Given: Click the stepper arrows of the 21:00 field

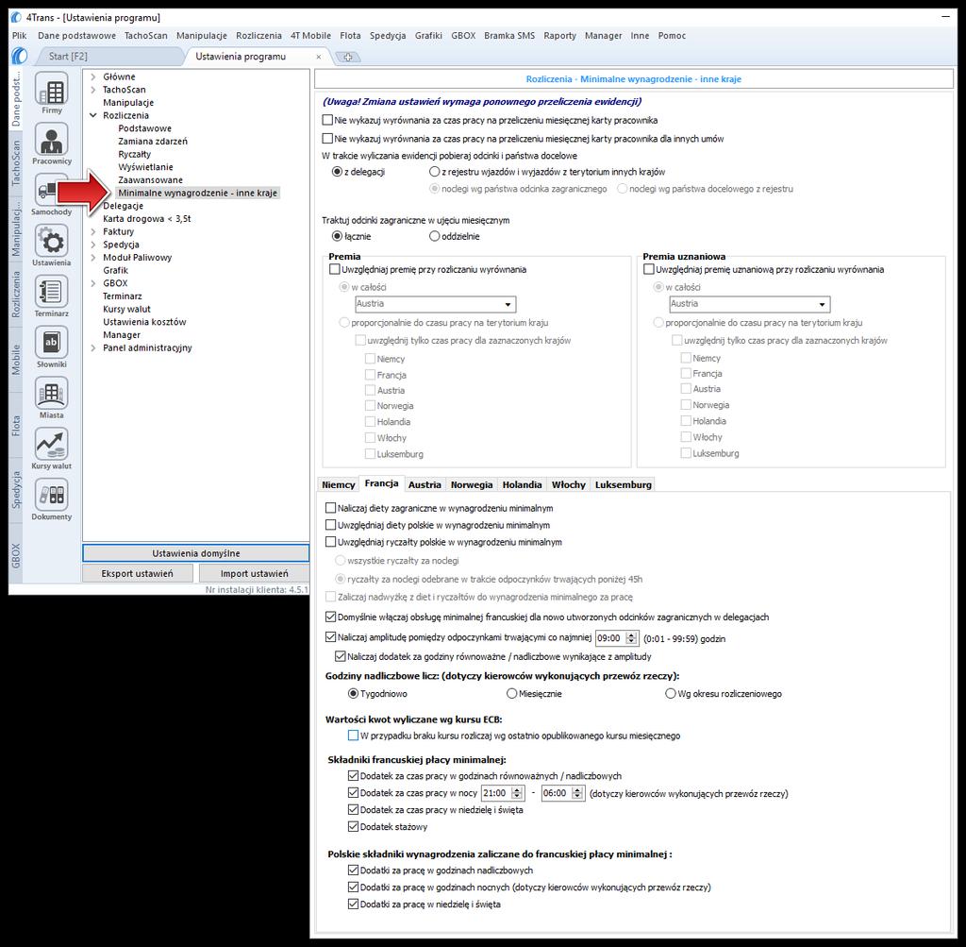Looking at the screenshot, I should 518,793.
